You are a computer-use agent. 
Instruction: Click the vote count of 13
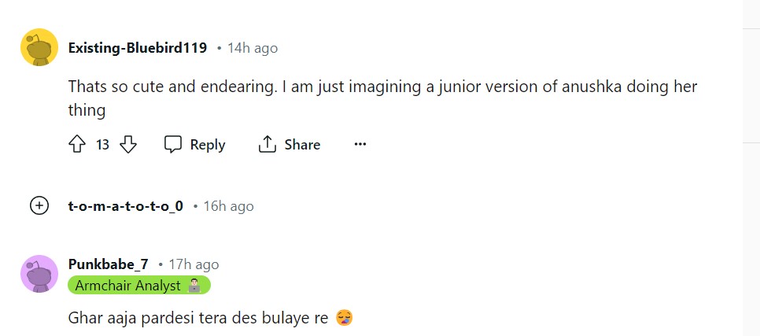tap(102, 145)
